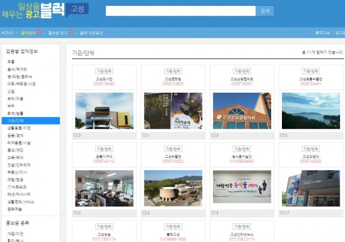Select the 병/의원/클리닉 category
The image size is (345, 242).
coord(19,77)
